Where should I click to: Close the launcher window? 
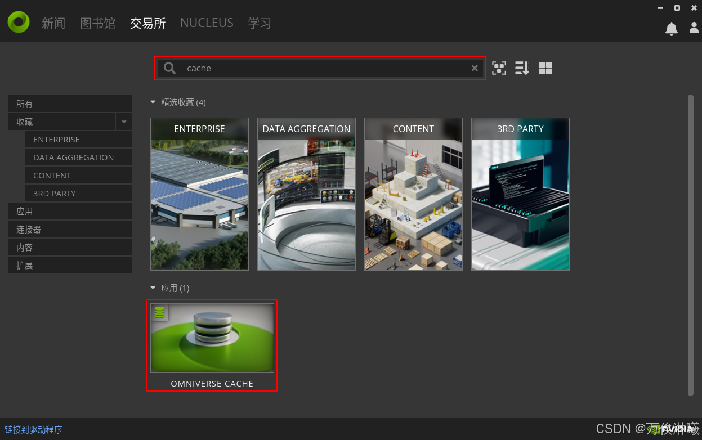[x=694, y=8]
